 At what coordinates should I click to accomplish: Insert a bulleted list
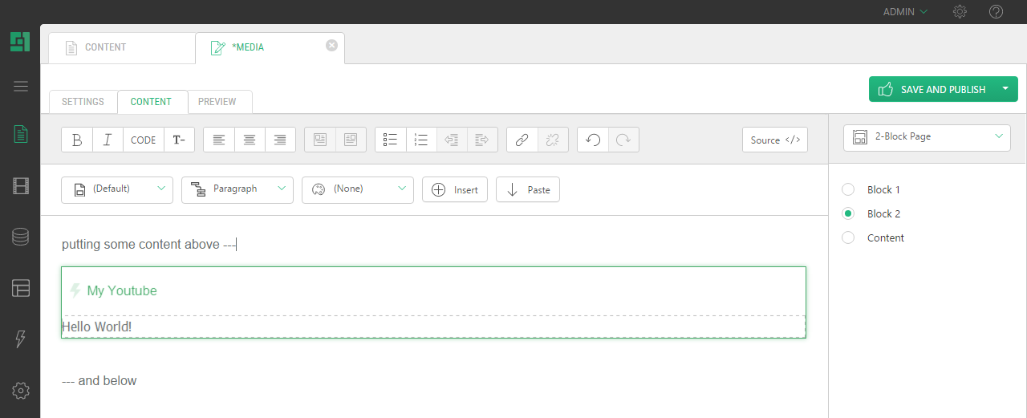coord(391,140)
